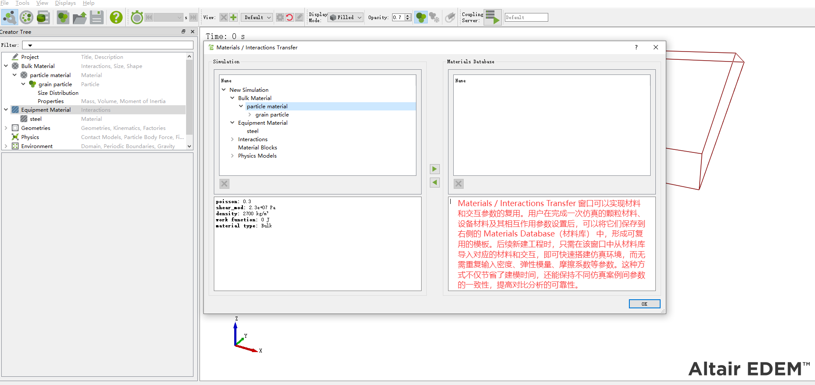This screenshot has height=385, width=815.
Task: Expand Environment in Creator Tree
Action: tap(6, 146)
